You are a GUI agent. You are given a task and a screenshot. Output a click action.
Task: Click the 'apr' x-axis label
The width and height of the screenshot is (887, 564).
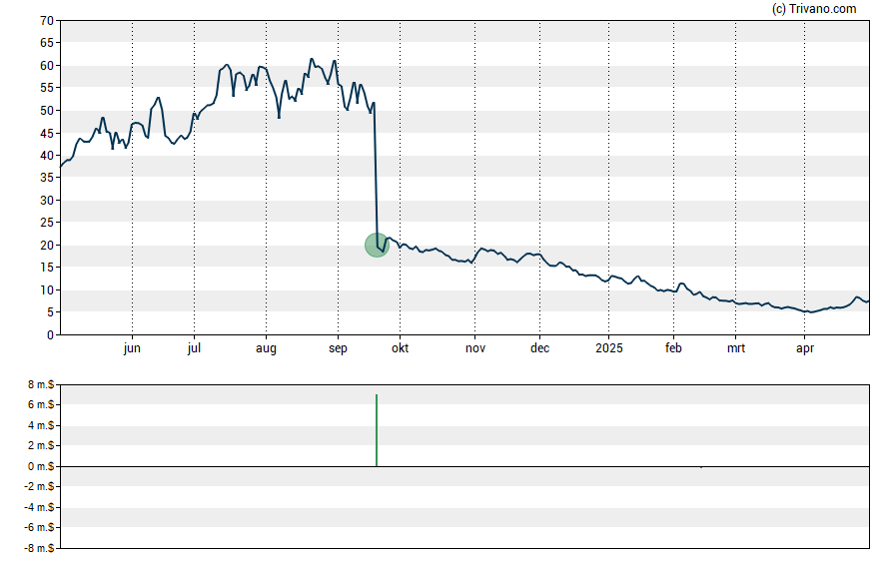pos(805,348)
